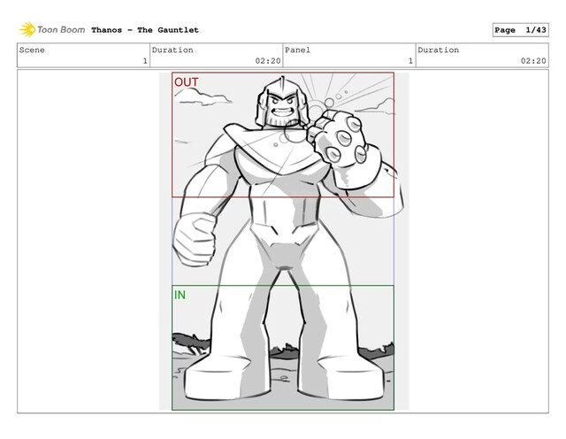Click the red 'OUT' camera frame label
Image resolution: width=566 pixels, height=439 pixels.
click(x=187, y=82)
